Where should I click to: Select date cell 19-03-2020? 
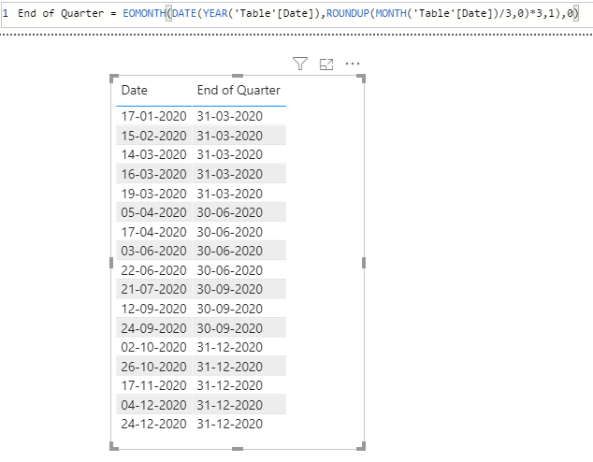(x=153, y=194)
